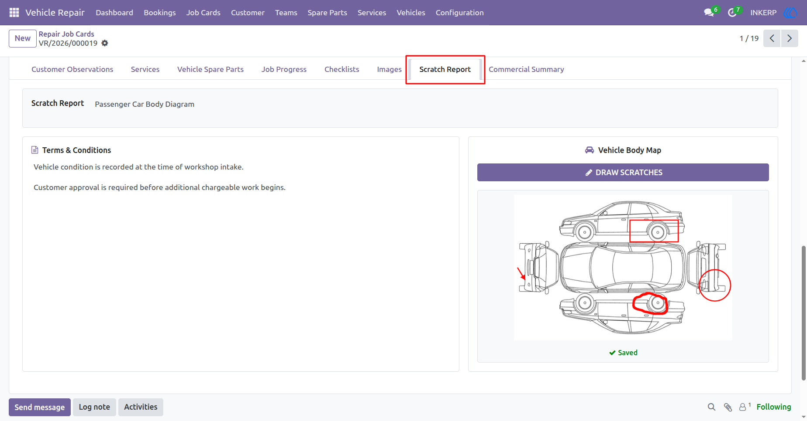This screenshot has width=807, height=421.
Task: Click the Following button
Action: point(773,407)
